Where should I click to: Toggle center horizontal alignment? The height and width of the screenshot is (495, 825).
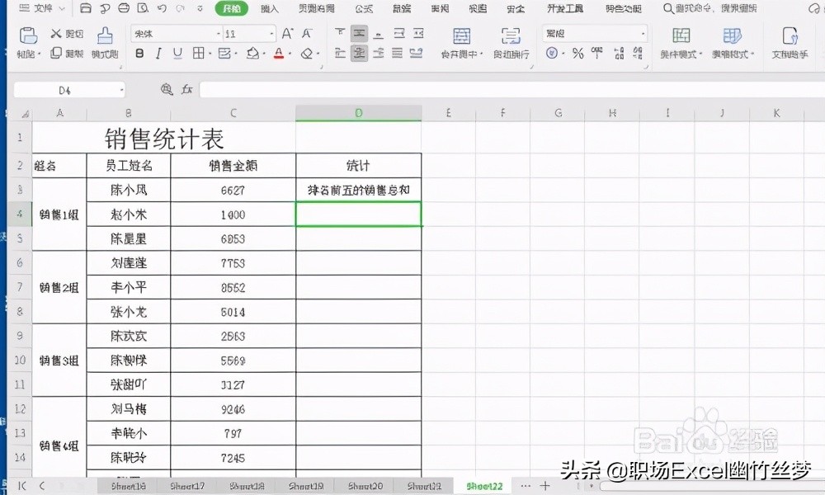tap(360, 53)
